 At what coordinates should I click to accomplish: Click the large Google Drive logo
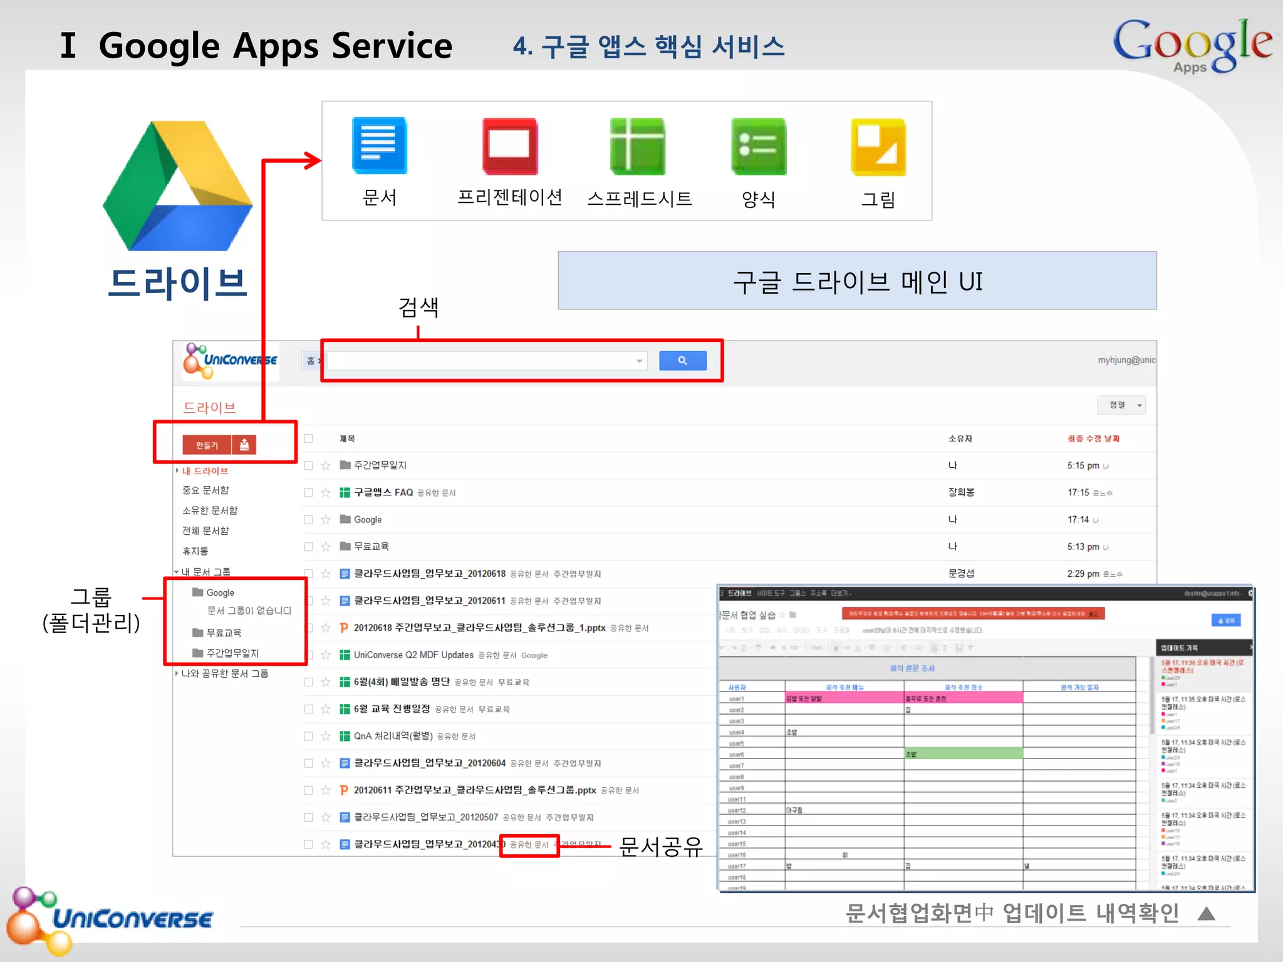coord(178,186)
